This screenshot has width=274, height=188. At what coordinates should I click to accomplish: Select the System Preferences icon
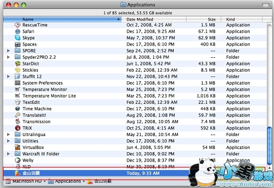17,83
